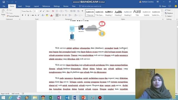Toggle italic formatting
Viewport: 178px width, 100px height.
click(x=25, y=15)
